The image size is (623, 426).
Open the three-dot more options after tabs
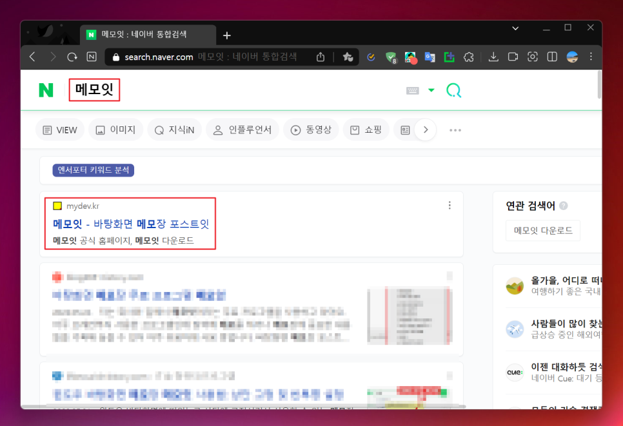click(x=455, y=130)
